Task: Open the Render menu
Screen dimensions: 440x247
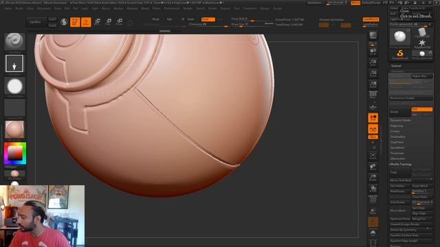Action: click(188, 8)
